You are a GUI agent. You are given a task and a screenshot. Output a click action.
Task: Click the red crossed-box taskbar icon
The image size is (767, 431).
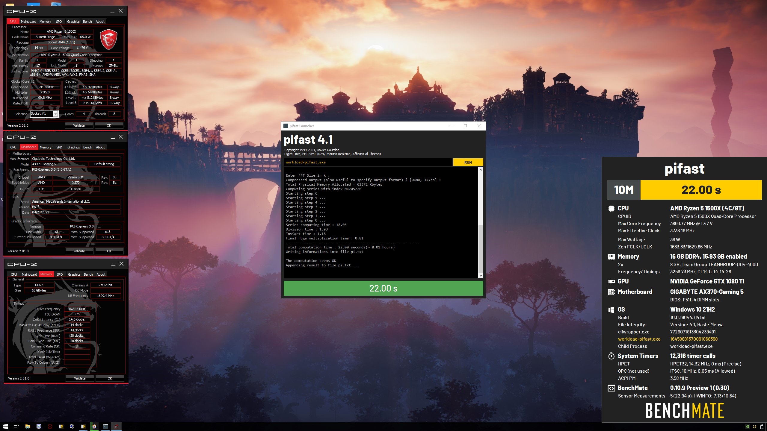click(x=50, y=427)
